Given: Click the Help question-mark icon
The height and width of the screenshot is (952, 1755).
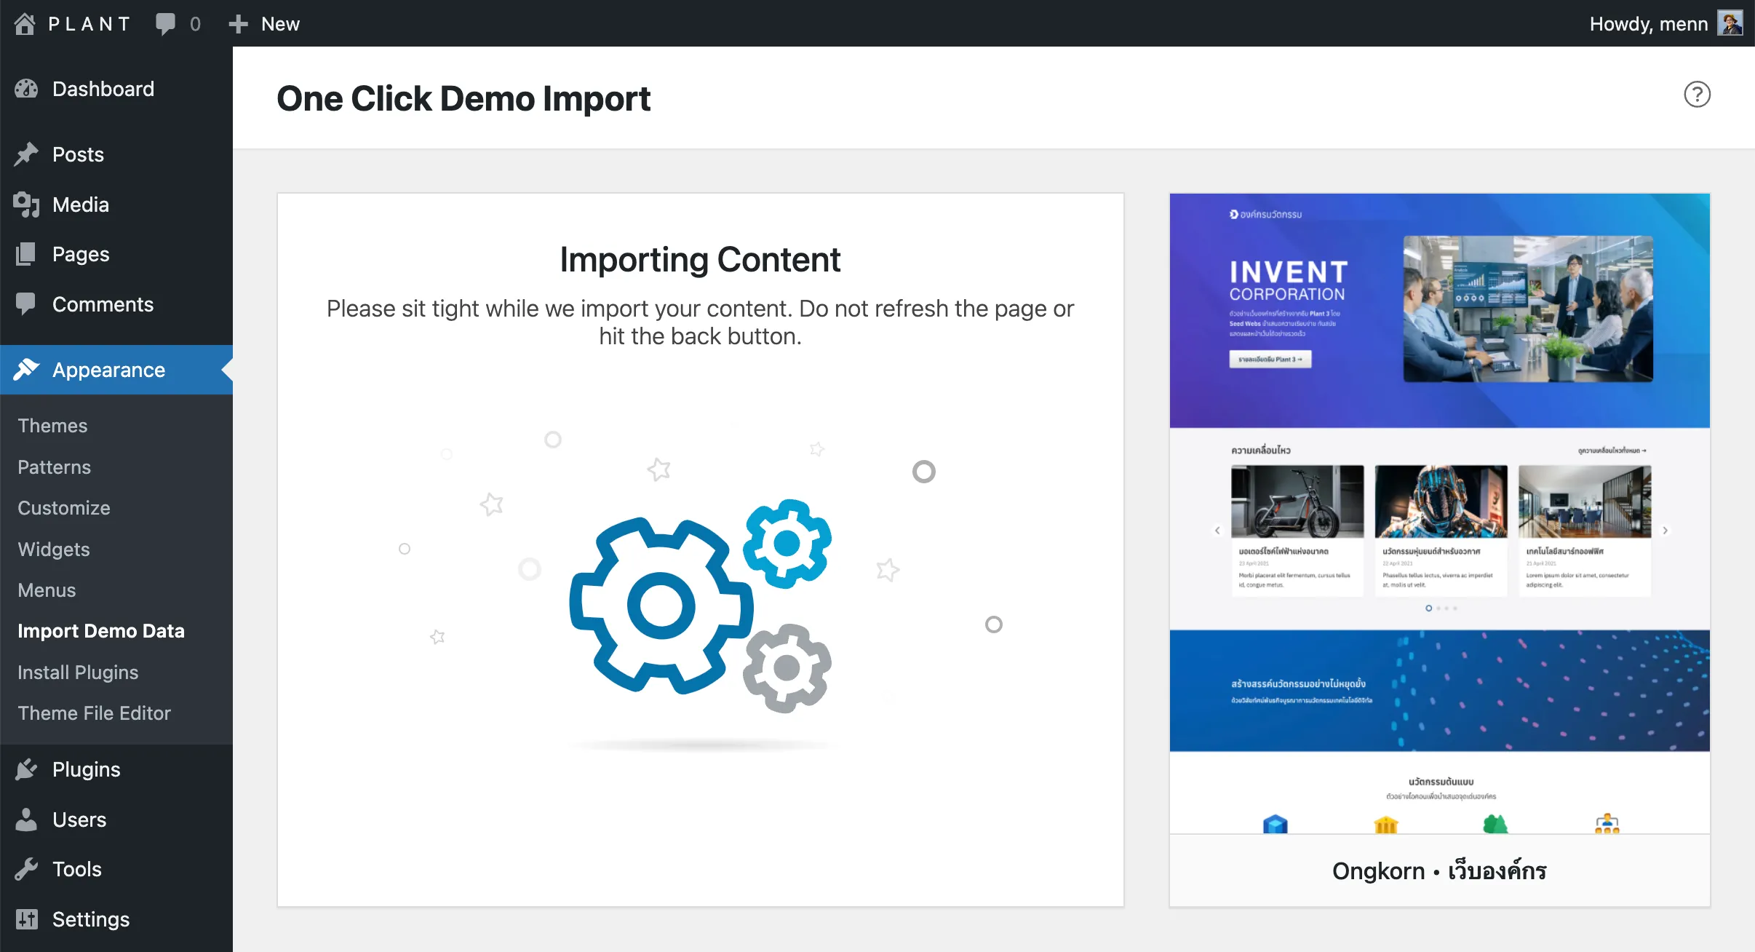Looking at the screenshot, I should [x=1696, y=94].
